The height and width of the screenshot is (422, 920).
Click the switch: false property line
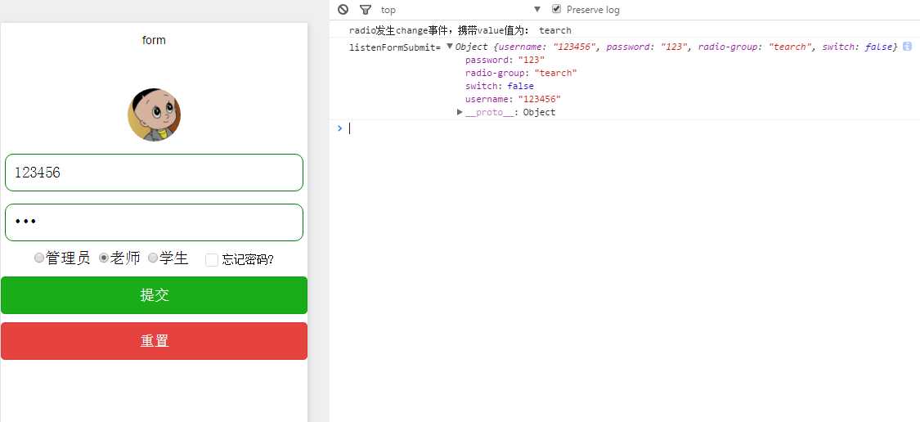[x=500, y=86]
